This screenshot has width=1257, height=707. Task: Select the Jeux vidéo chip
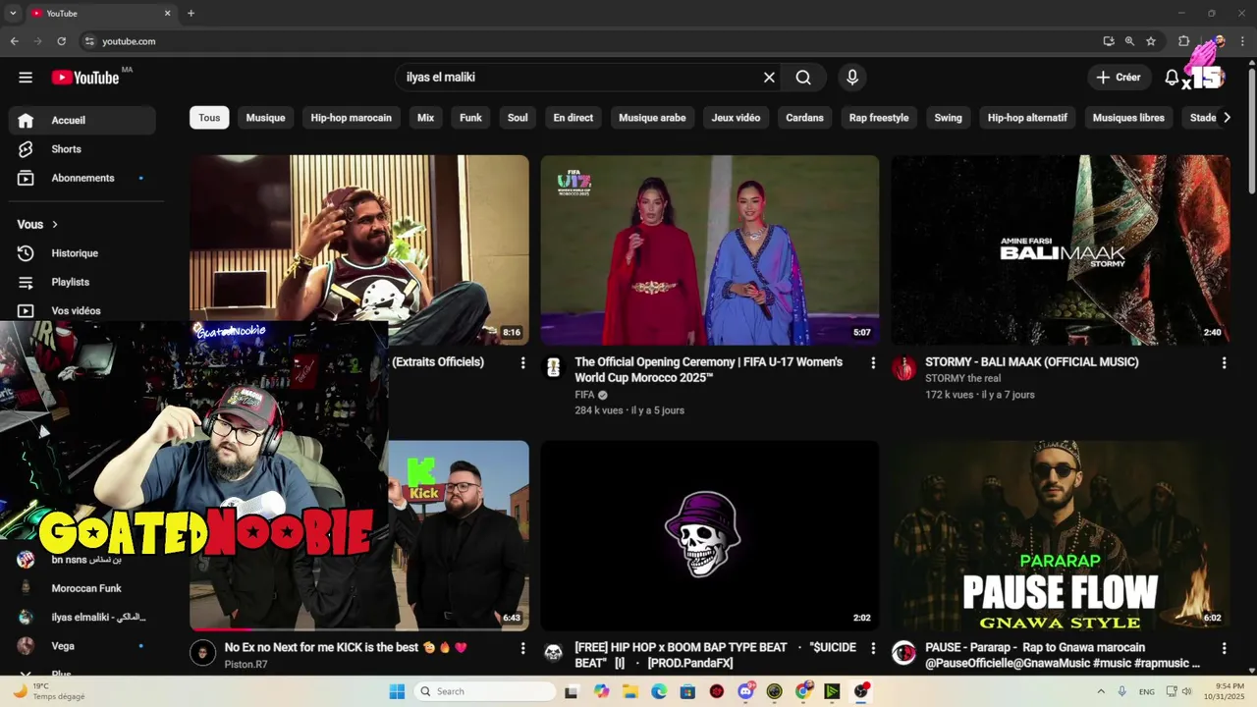(x=736, y=118)
